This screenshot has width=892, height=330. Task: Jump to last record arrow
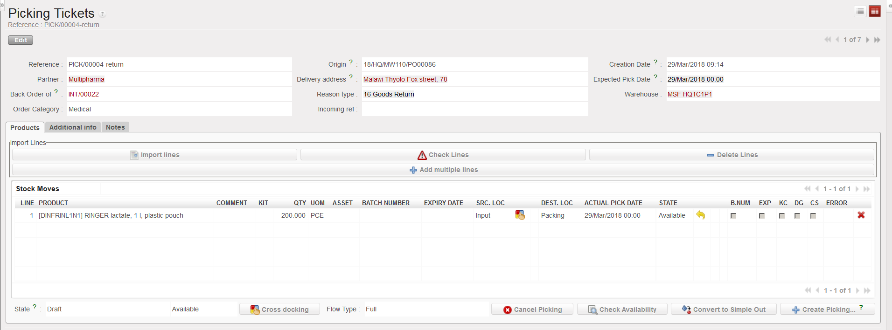[x=877, y=40]
